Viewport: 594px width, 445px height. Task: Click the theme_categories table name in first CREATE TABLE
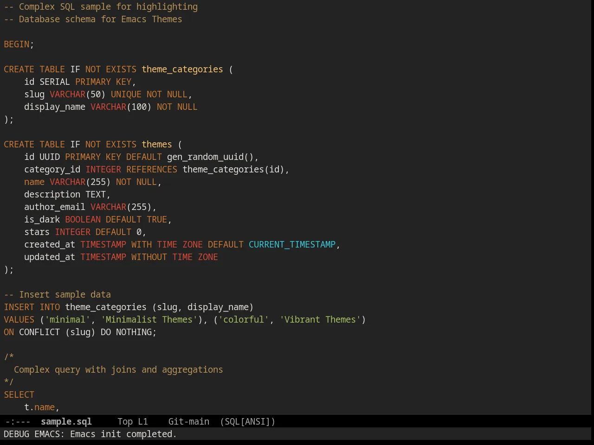[182, 69]
